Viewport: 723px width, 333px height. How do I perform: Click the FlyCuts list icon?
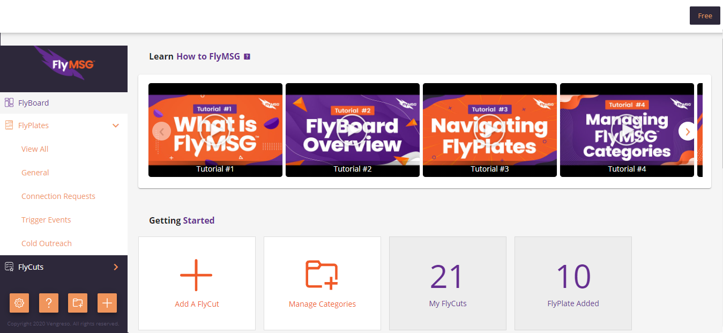point(9,267)
